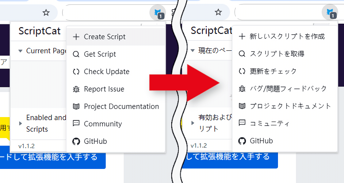344x183 pixels.
Task: Click the chat bubble icon beside コミュニティ
Action: coord(242,123)
